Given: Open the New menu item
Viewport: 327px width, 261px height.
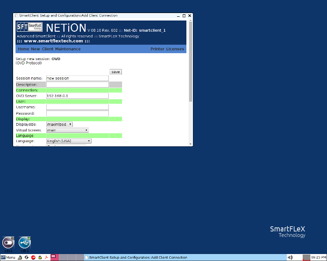Looking at the screenshot, I should pos(36,49).
